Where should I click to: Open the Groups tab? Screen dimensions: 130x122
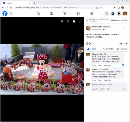tap(78, 14)
